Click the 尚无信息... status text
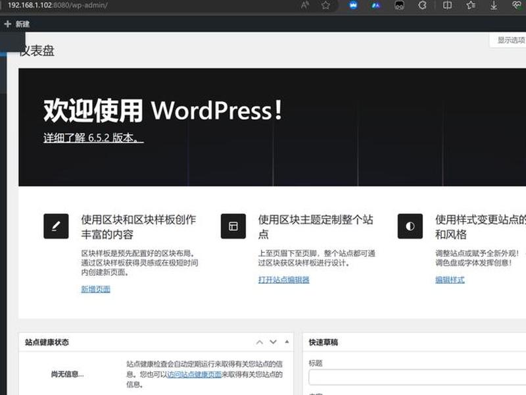 point(68,374)
